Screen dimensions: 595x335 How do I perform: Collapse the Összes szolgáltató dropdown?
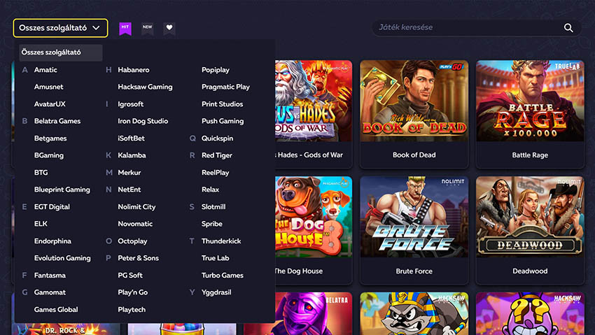(60, 28)
